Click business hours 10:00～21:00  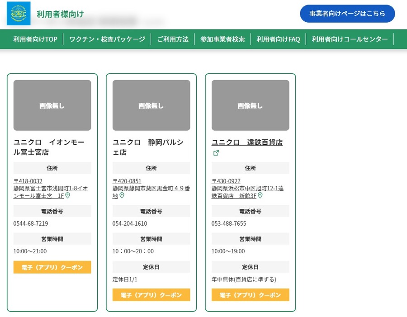point(30,251)
